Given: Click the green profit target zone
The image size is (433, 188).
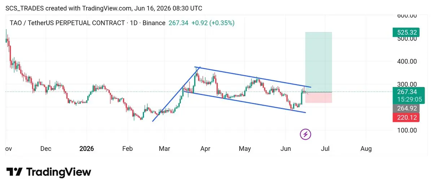Looking at the screenshot, I should click(x=319, y=62).
